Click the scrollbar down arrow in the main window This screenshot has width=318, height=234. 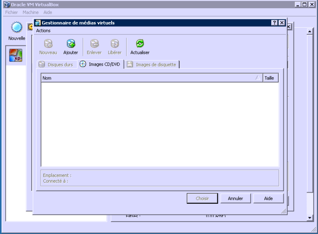point(309,218)
